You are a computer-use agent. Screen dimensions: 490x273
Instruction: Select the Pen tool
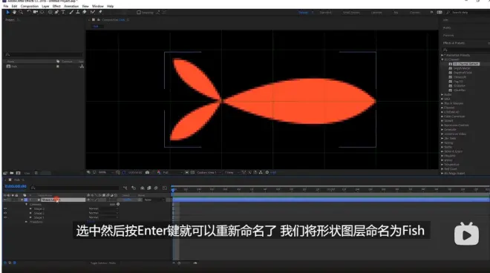pos(56,12)
